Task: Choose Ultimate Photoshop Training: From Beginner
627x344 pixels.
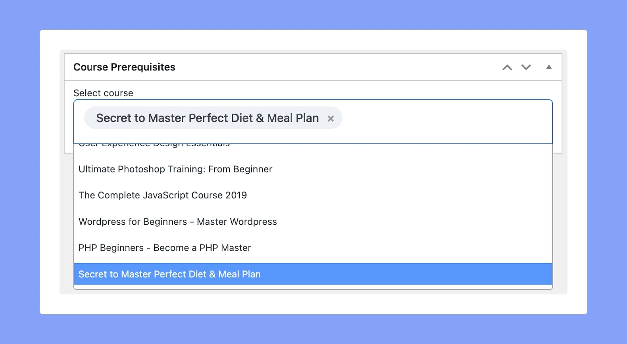Action: 313,169
